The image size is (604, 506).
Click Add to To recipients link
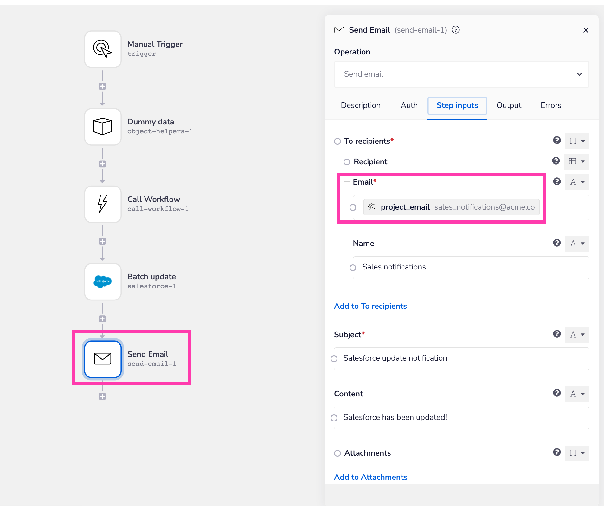tap(370, 306)
